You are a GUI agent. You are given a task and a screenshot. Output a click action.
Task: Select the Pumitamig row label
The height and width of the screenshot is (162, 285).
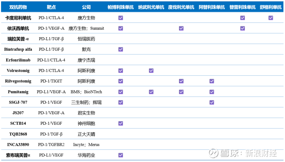click(18, 92)
